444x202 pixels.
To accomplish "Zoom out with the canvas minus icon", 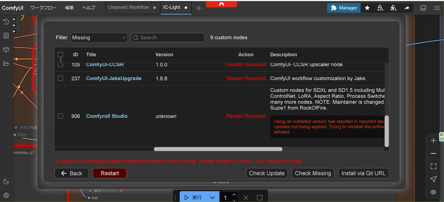I will (433, 154).
